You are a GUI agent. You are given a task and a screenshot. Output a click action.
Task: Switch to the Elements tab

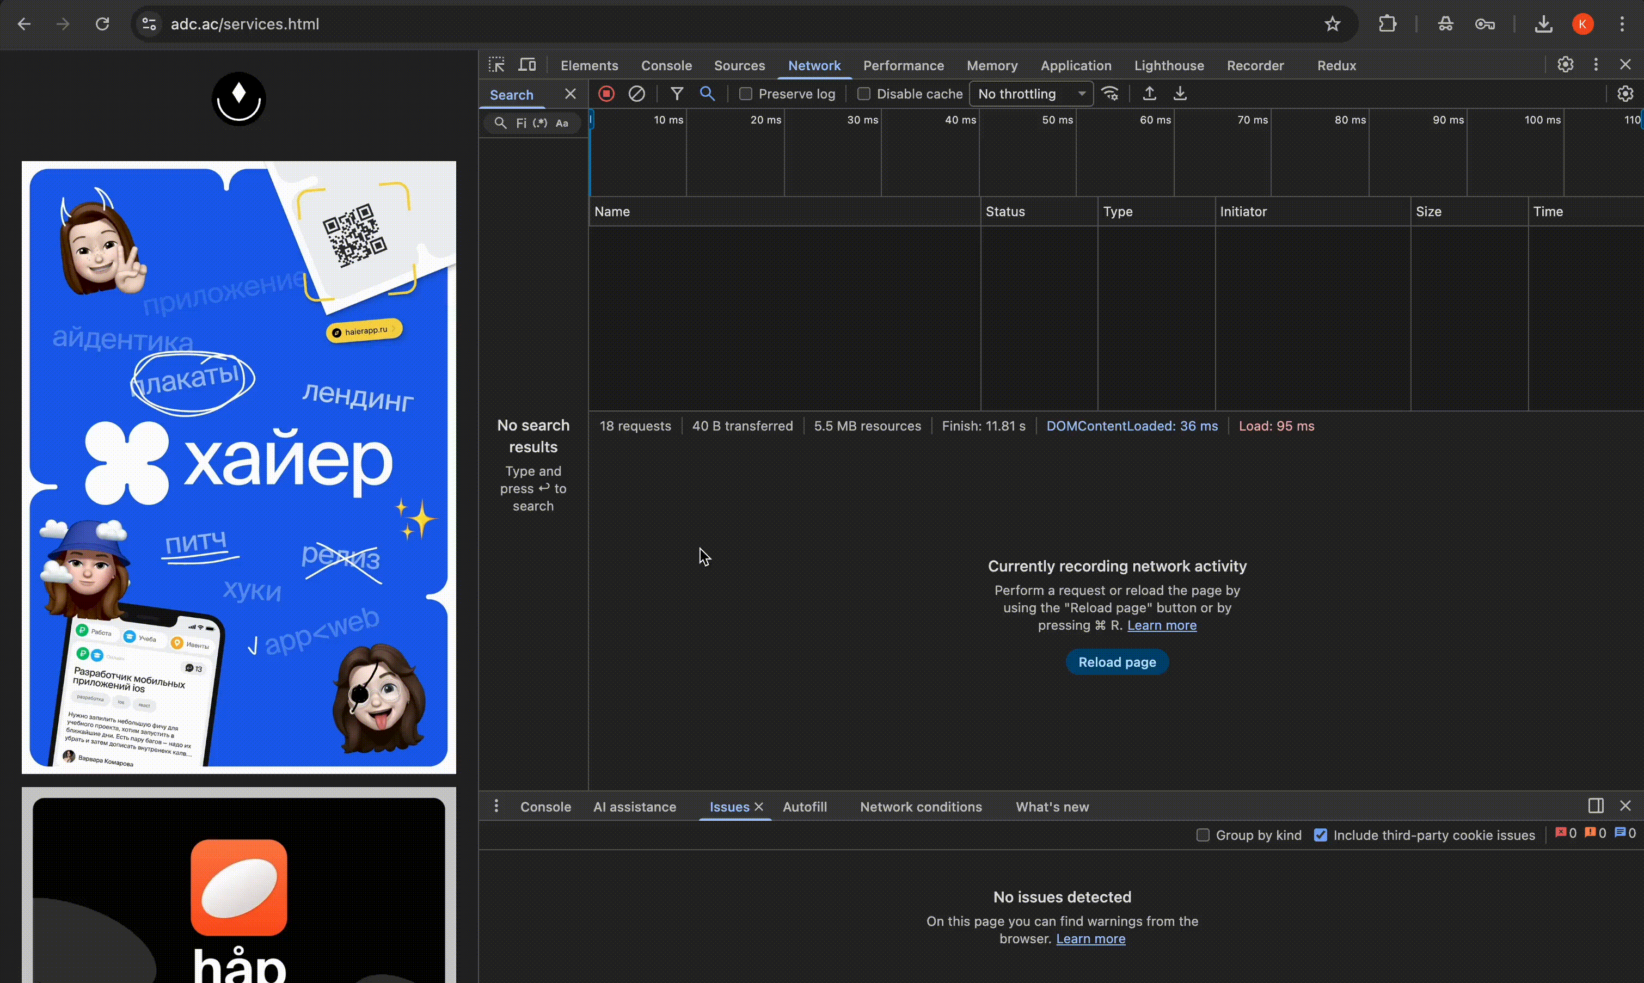[589, 65]
